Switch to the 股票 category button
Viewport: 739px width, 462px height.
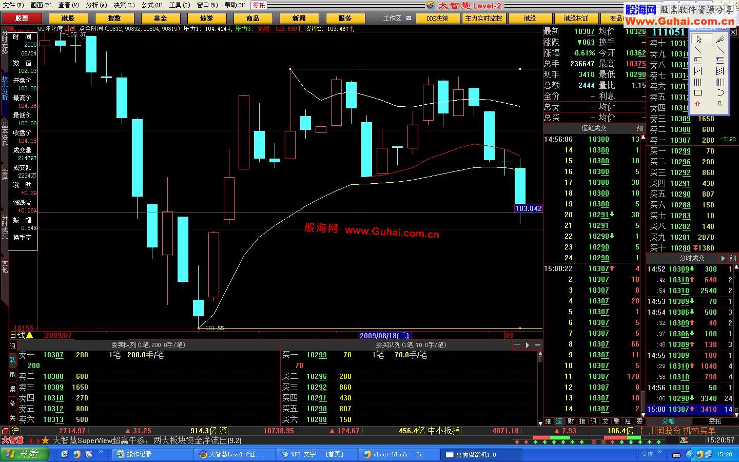(22, 18)
